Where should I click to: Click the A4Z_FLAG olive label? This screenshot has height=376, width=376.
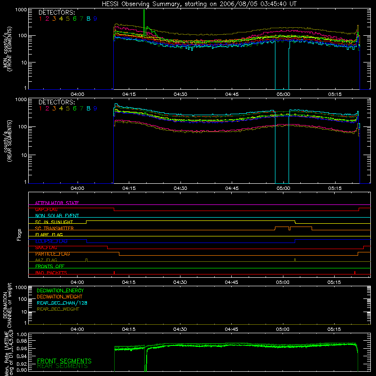pyautogui.click(x=46, y=260)
